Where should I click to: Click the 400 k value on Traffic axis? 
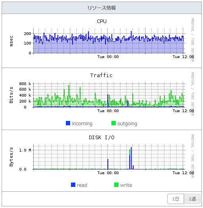pyautogui.click(x=25, y=95)
